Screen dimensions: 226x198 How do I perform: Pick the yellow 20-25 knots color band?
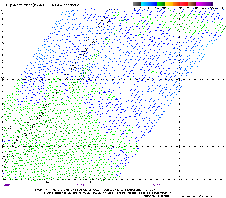coord(169,4)
